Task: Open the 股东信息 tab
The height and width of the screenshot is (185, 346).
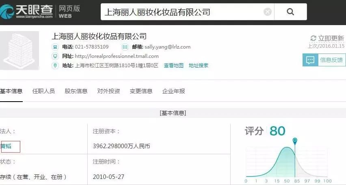Action: click(76, 91)
